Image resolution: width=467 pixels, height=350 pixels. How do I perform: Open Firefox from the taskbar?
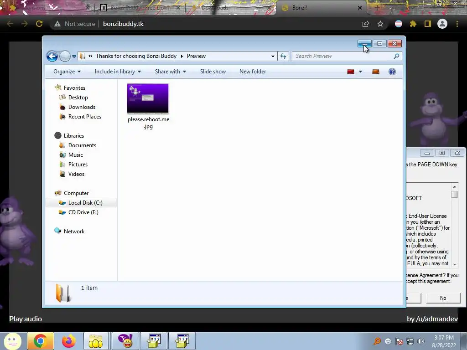coord(68,341)
